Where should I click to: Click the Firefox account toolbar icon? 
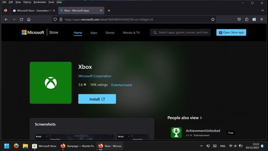[254, 19]
